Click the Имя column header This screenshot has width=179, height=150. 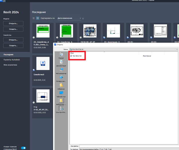[x=72, y=53]
